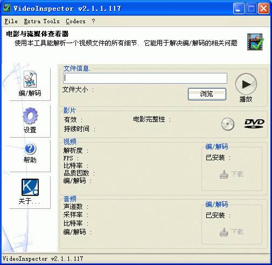This screenshot has width=272, height=265.
Task: Minimize the VideoInspector window
Action: tap(239, 8)
